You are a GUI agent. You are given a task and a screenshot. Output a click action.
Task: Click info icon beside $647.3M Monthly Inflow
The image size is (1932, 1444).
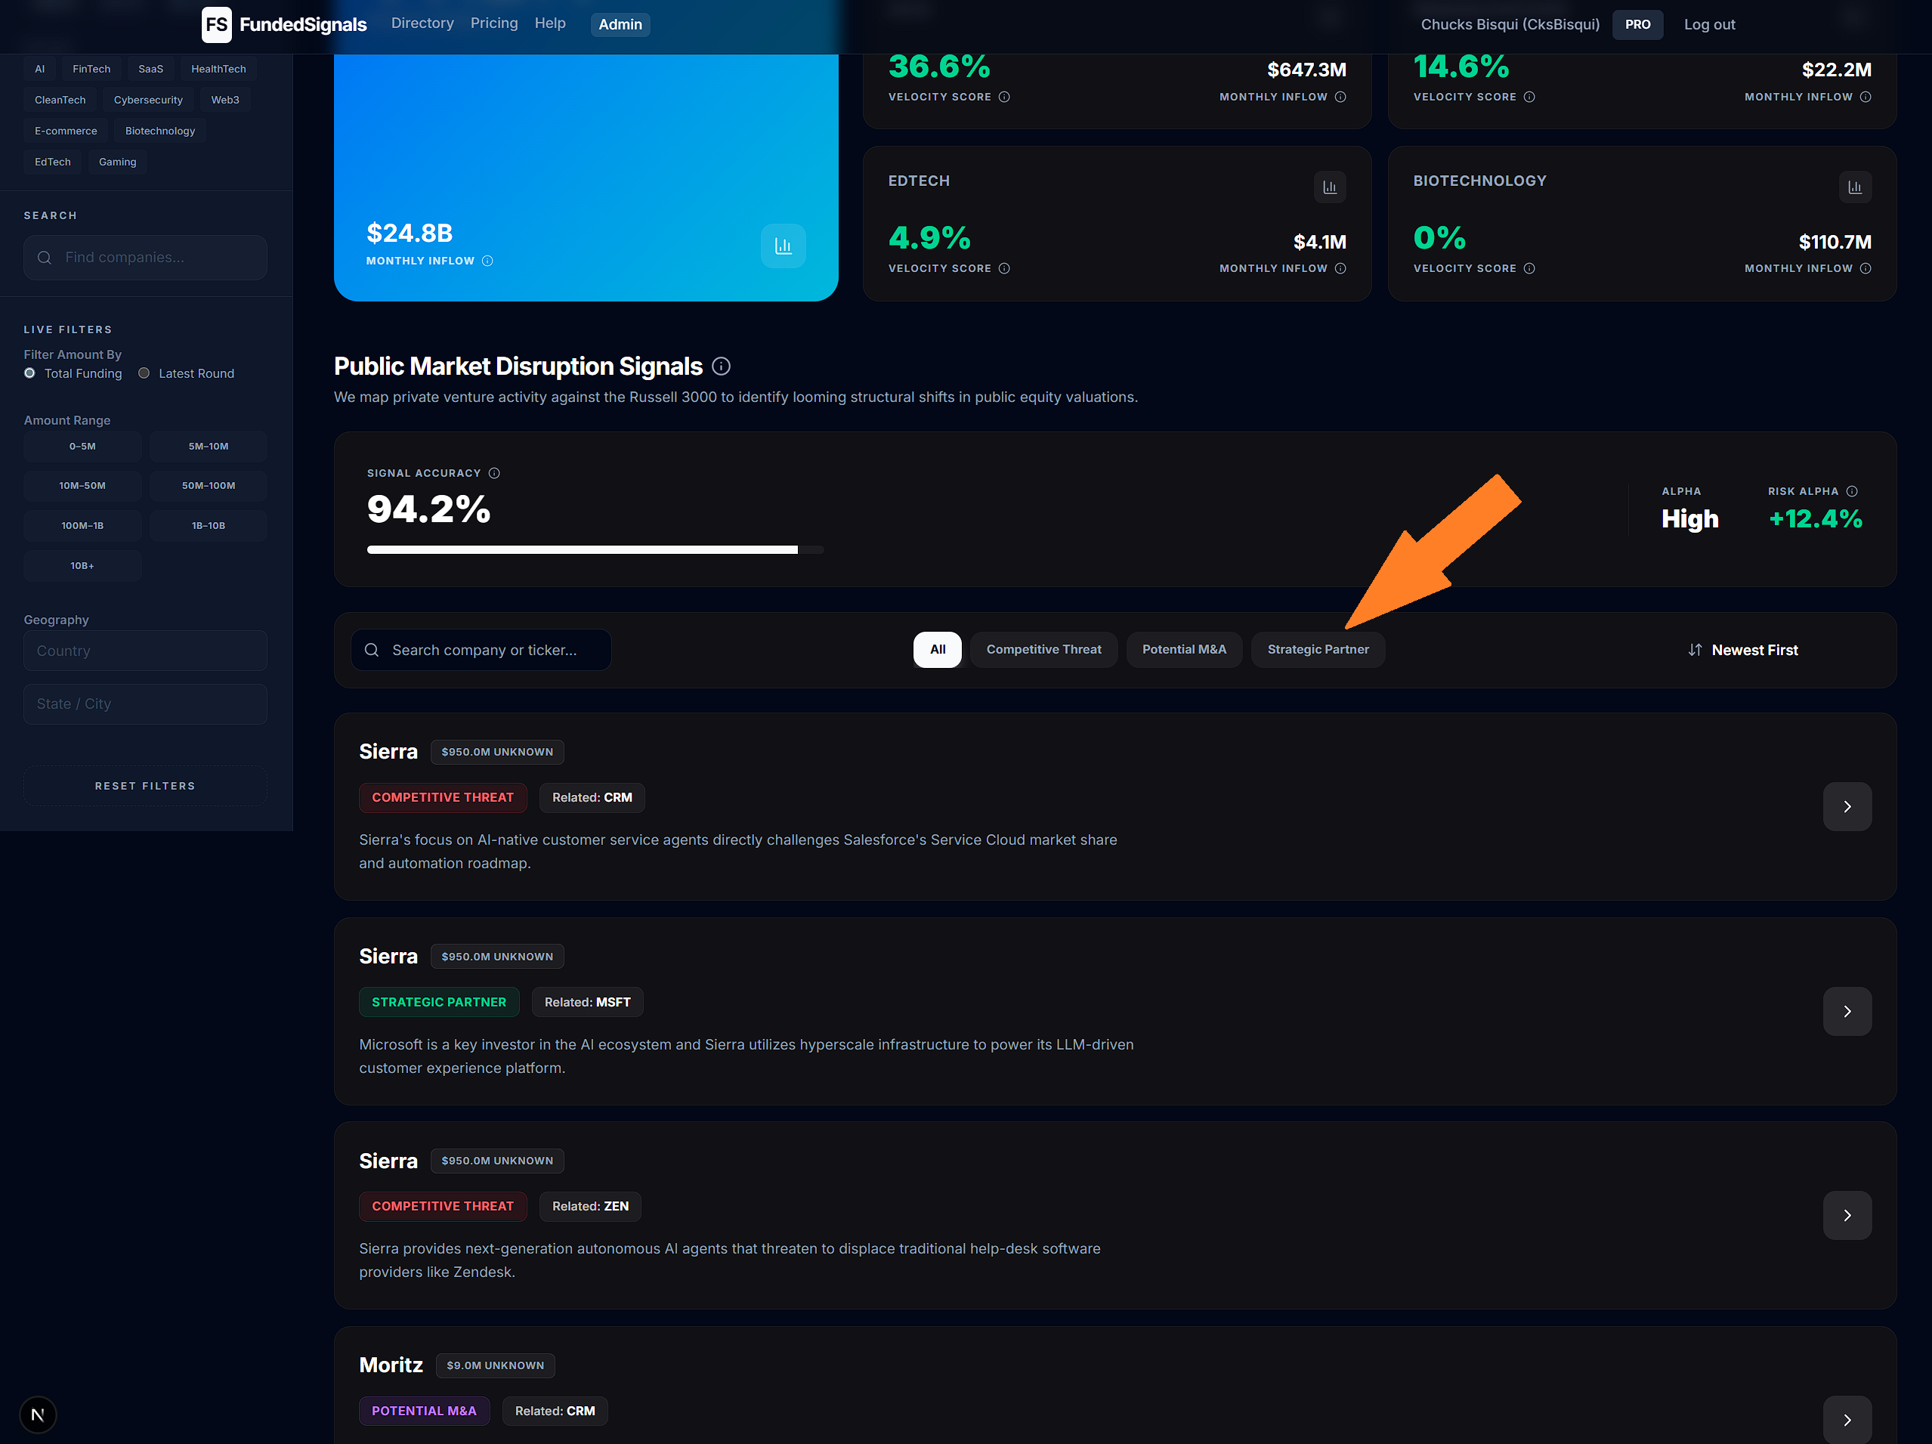[x=1340, y=97]
